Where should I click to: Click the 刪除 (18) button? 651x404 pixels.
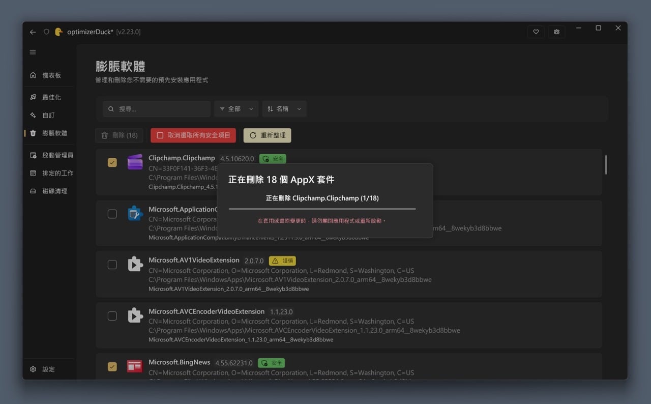click(120, 135)
